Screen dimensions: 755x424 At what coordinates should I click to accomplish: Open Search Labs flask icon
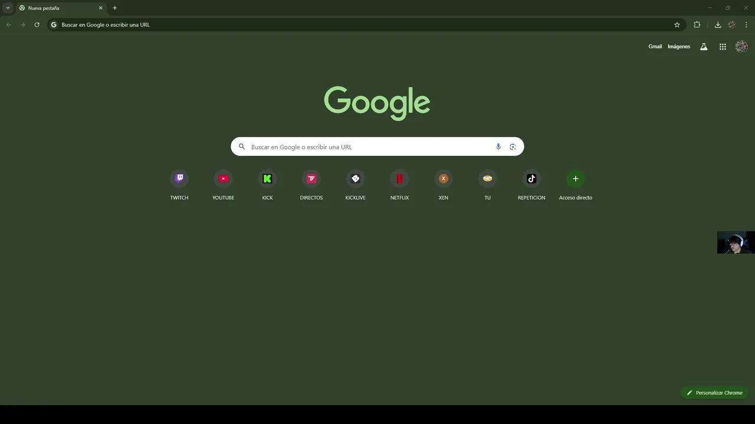[704, 47]
